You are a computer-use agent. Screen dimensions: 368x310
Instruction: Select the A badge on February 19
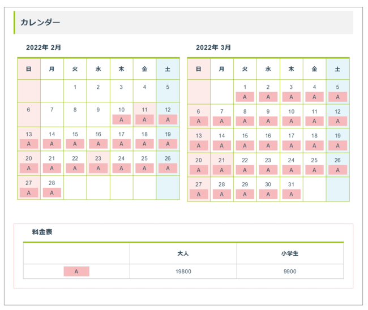pos(168,144)
